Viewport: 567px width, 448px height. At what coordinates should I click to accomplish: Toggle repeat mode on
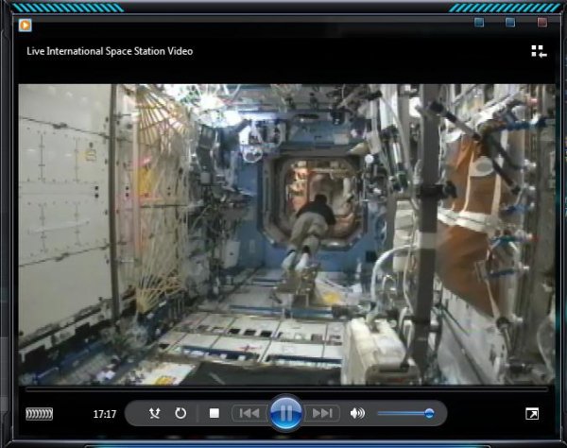pyautogui.click(x=180, y=413)
